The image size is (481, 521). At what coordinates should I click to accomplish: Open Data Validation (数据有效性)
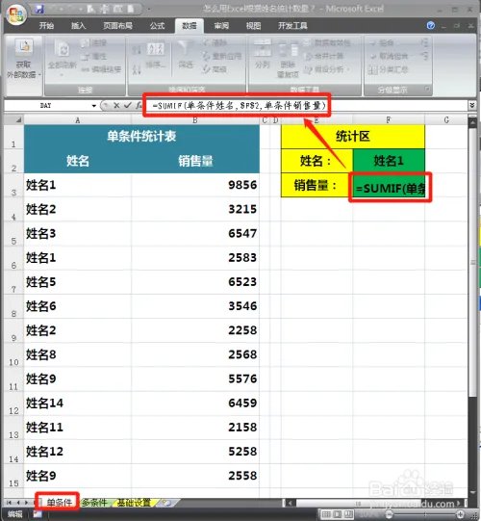[x=327, y=43]
